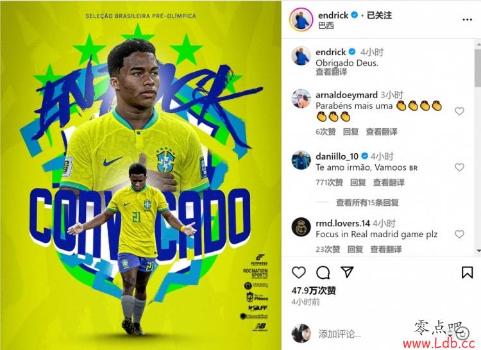The image size is (481, 350).
Task: See translation of endrick's caption
Action: (332, 72)
